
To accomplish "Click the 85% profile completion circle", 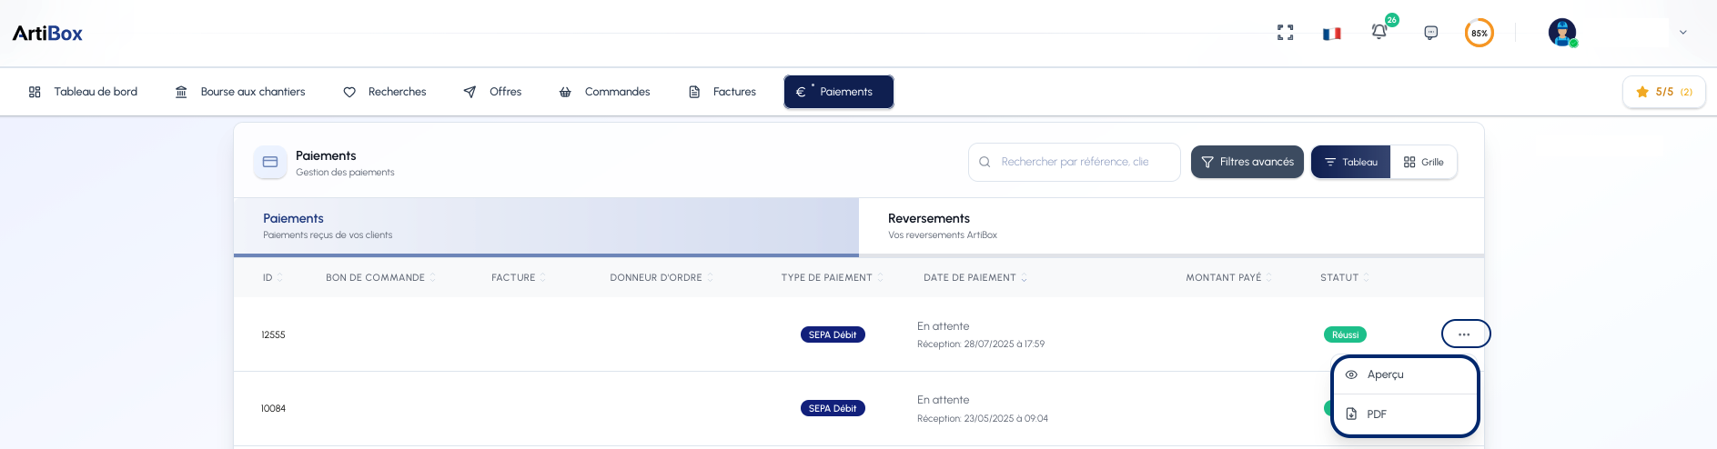I will click(1480, 33).
